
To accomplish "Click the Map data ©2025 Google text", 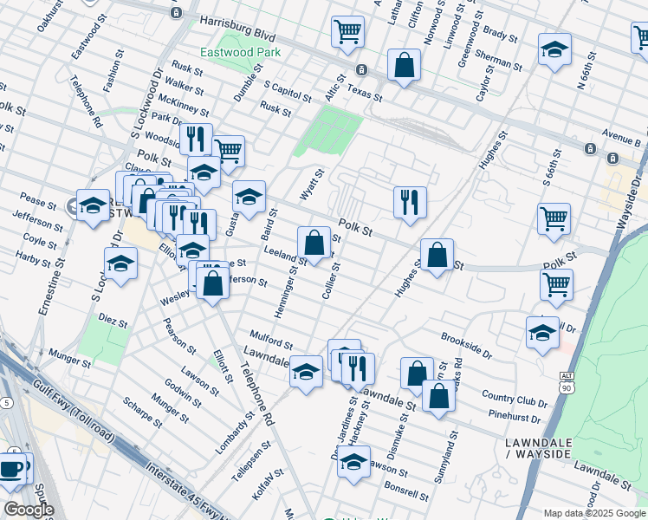I will (x=594, y=513).
